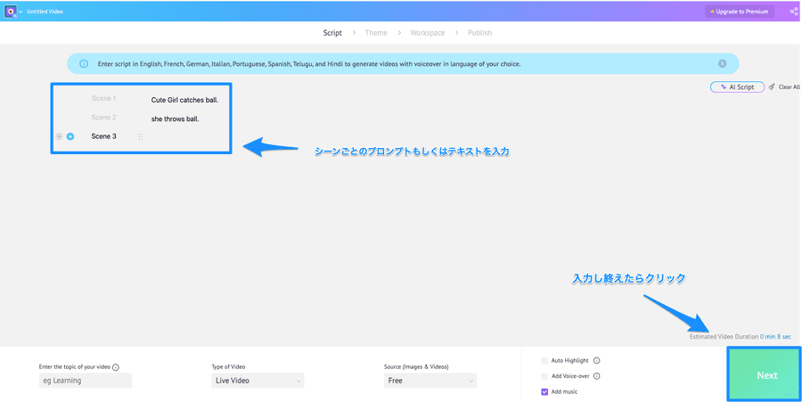Enable the Add Voice-over checkbox
The image size is (802, 402).
point(544,376)
